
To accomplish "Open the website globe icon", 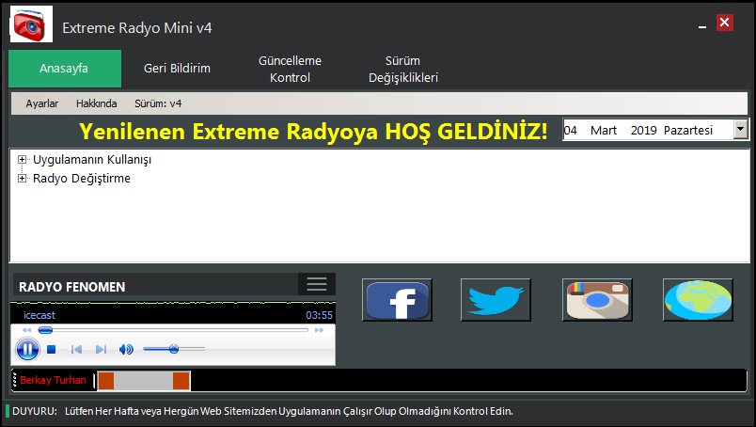I will (x=698, y=300).
